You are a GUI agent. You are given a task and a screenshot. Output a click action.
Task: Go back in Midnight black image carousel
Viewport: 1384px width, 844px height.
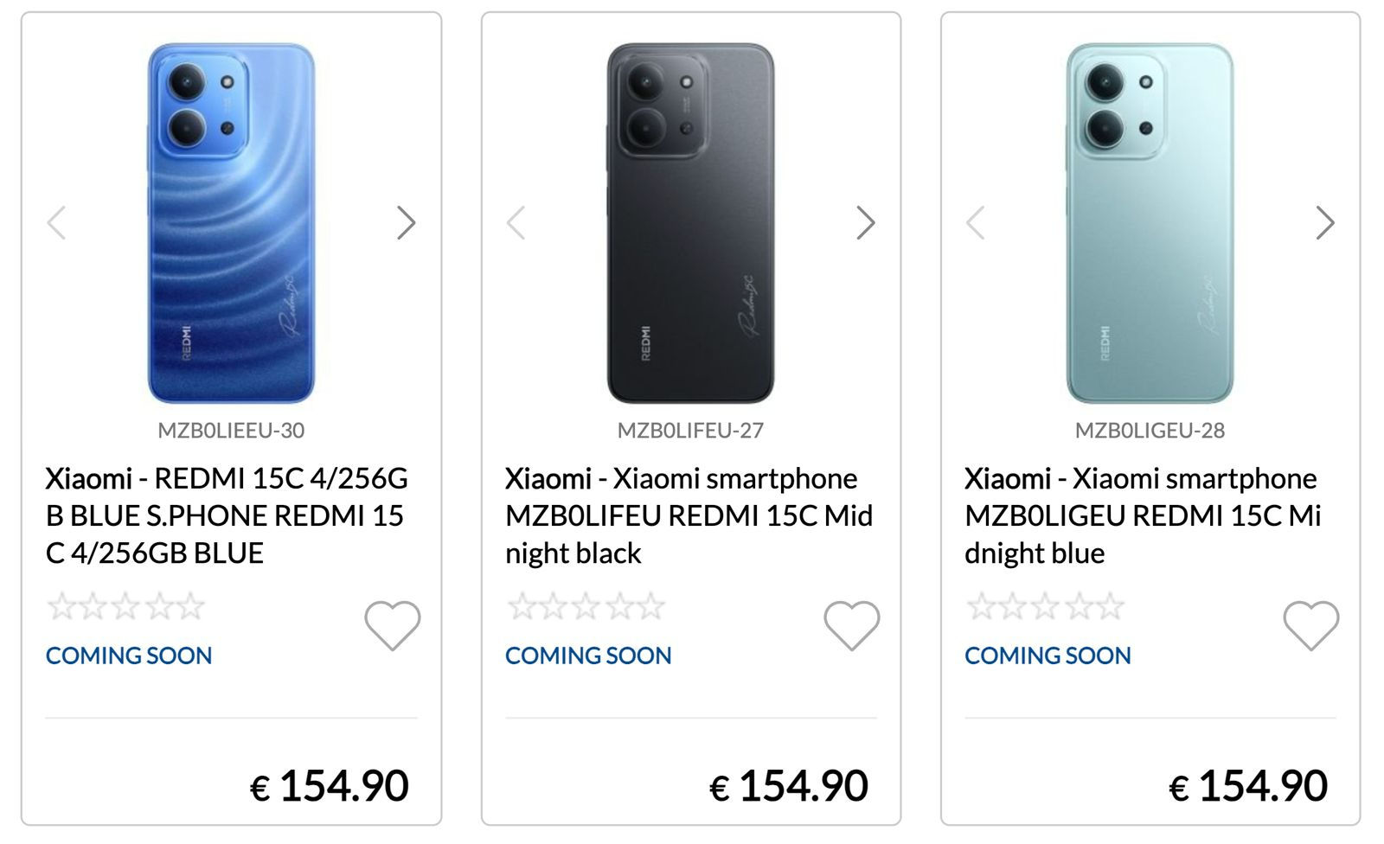(x=516, y=222)
